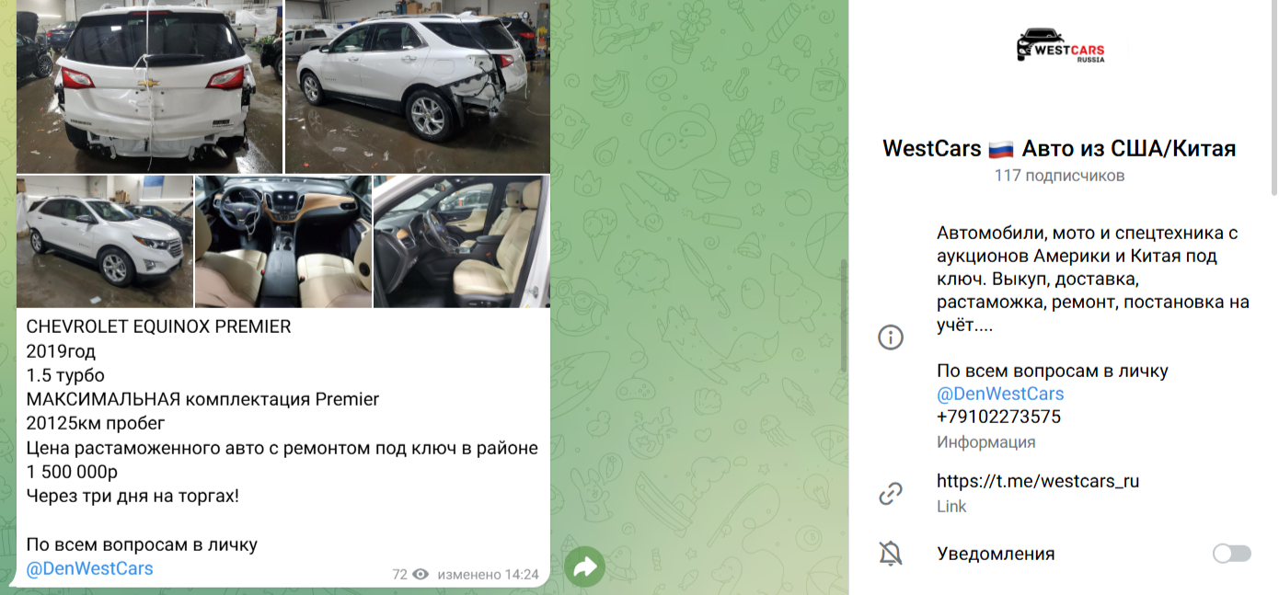Click the 117 подписчиков subscriber count
This screenshot has width=1279, height=595.
coord(1059,176)
